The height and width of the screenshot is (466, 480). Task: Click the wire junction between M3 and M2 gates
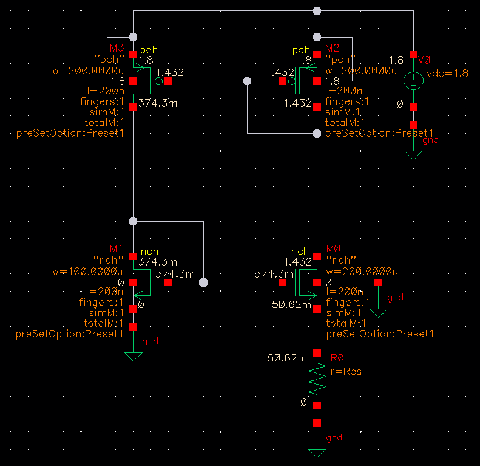coord(247,81)
